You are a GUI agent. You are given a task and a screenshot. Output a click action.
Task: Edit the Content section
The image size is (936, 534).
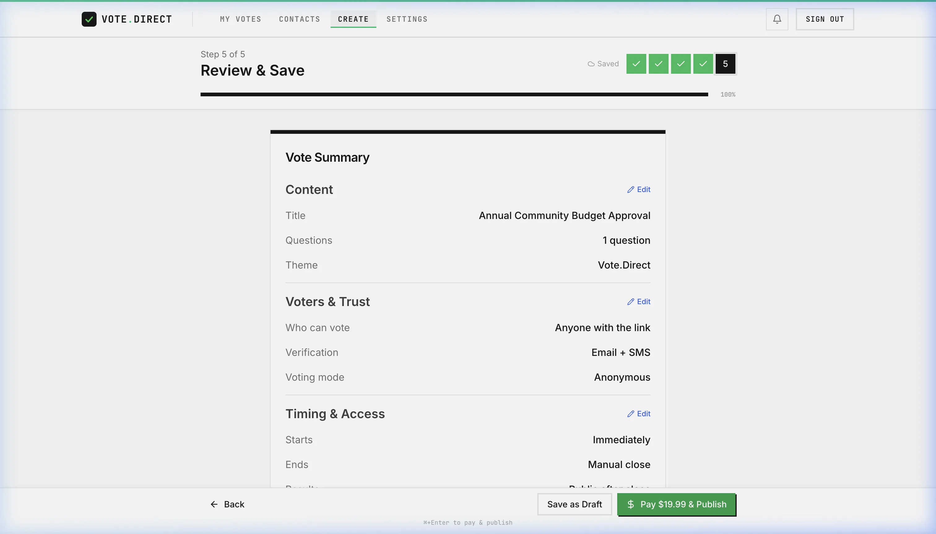(x=639, y=190)
